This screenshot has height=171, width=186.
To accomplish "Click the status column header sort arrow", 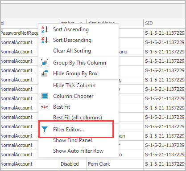I will pos(81,22).
